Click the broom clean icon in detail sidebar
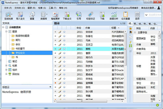 click(131, 42)
